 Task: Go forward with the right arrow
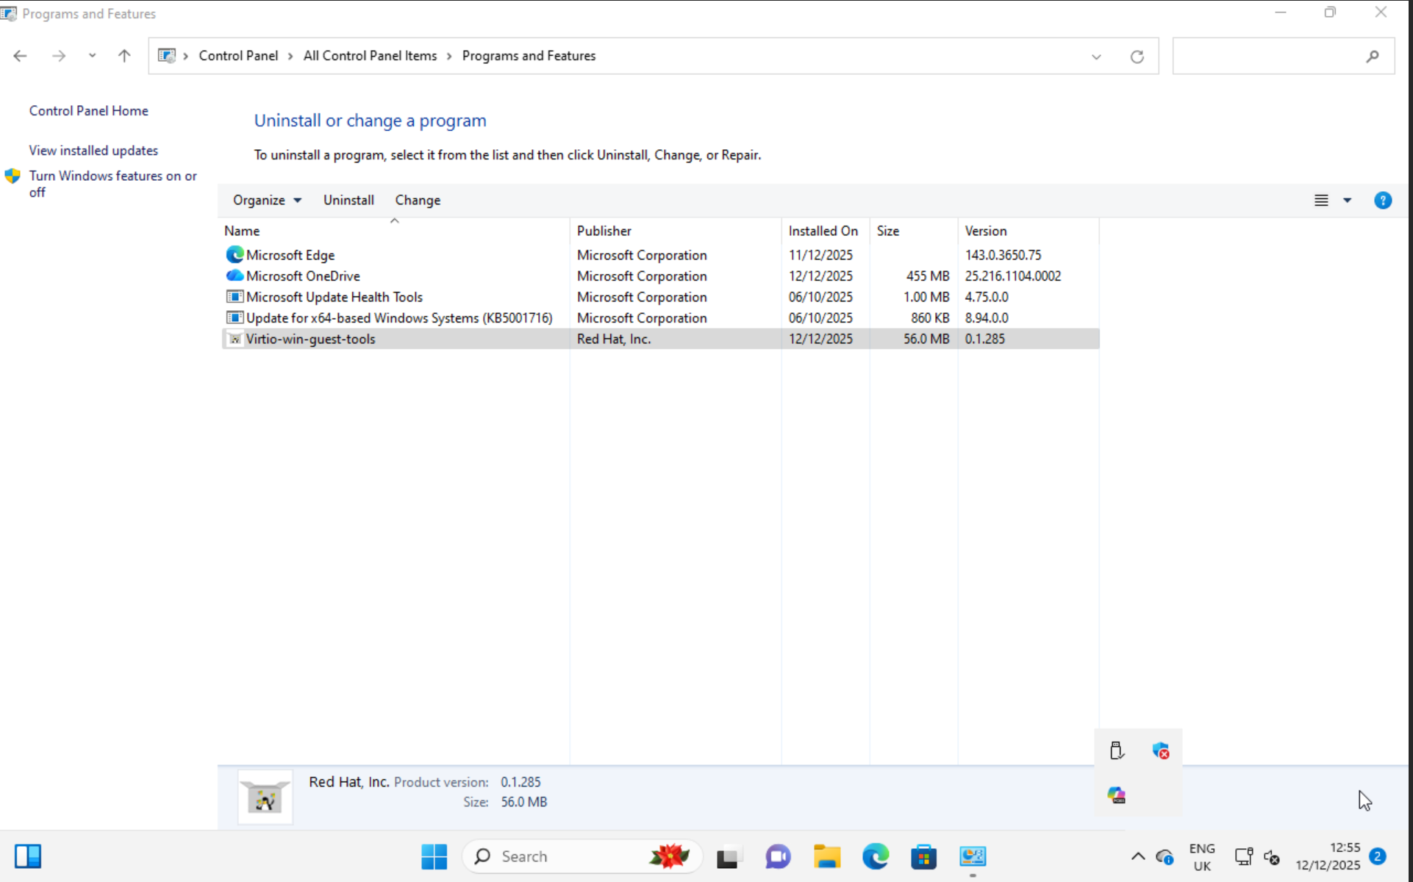point(59,56)
